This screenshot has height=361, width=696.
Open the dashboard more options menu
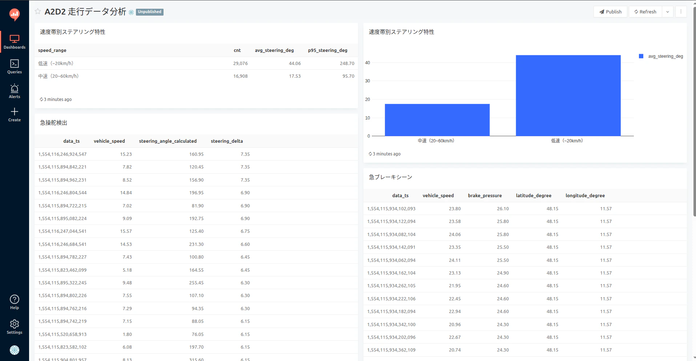681,12
